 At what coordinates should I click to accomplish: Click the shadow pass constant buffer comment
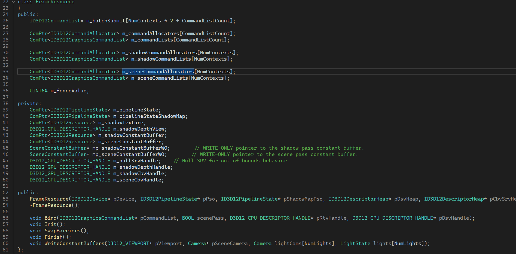point(279,148)
